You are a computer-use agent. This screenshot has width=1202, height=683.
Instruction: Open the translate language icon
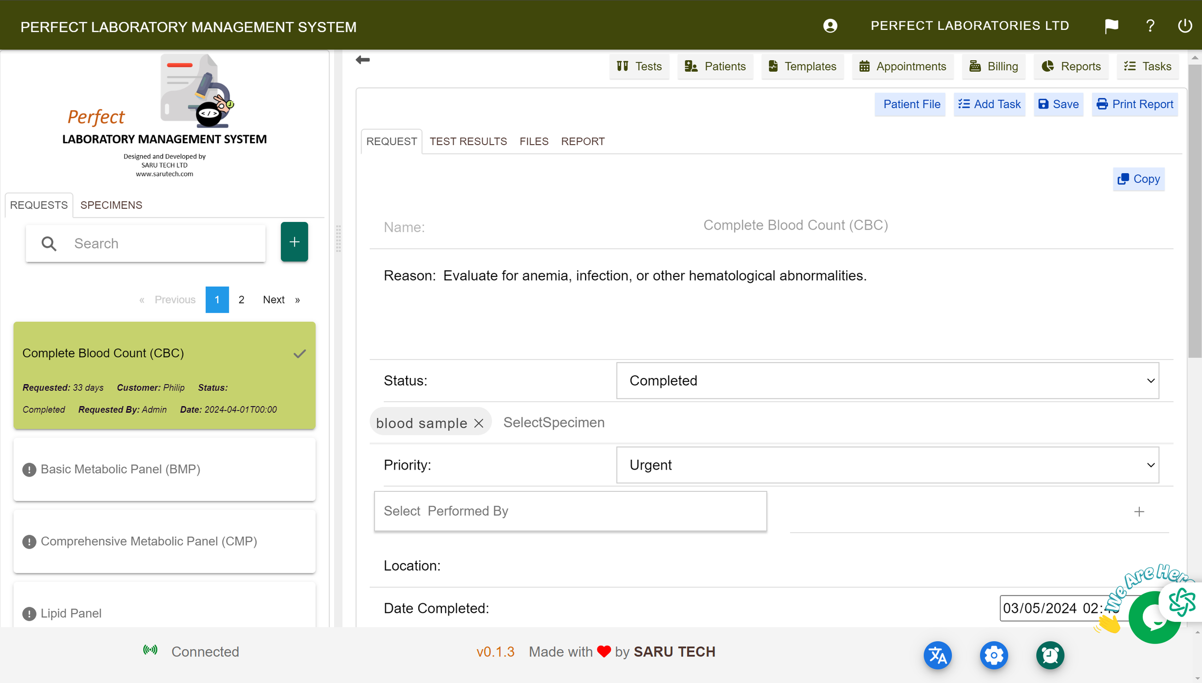pyautogui.click(x=937, y=655)
